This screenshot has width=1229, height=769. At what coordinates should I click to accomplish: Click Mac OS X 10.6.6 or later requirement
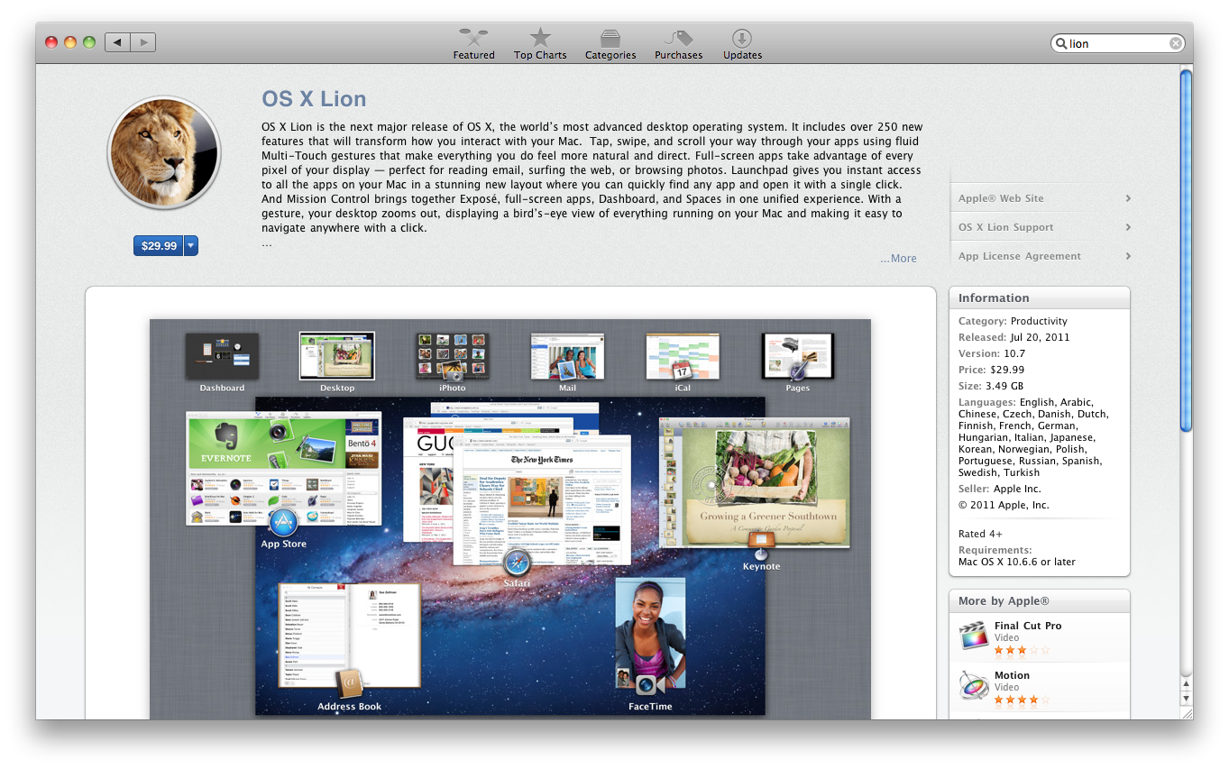point(1016,562)
